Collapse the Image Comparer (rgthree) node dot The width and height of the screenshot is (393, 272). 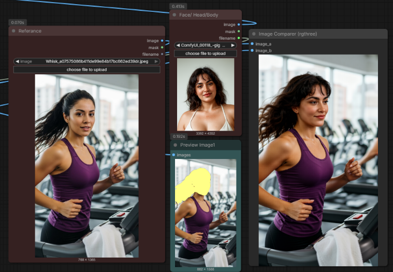click(x=254, y=34)
